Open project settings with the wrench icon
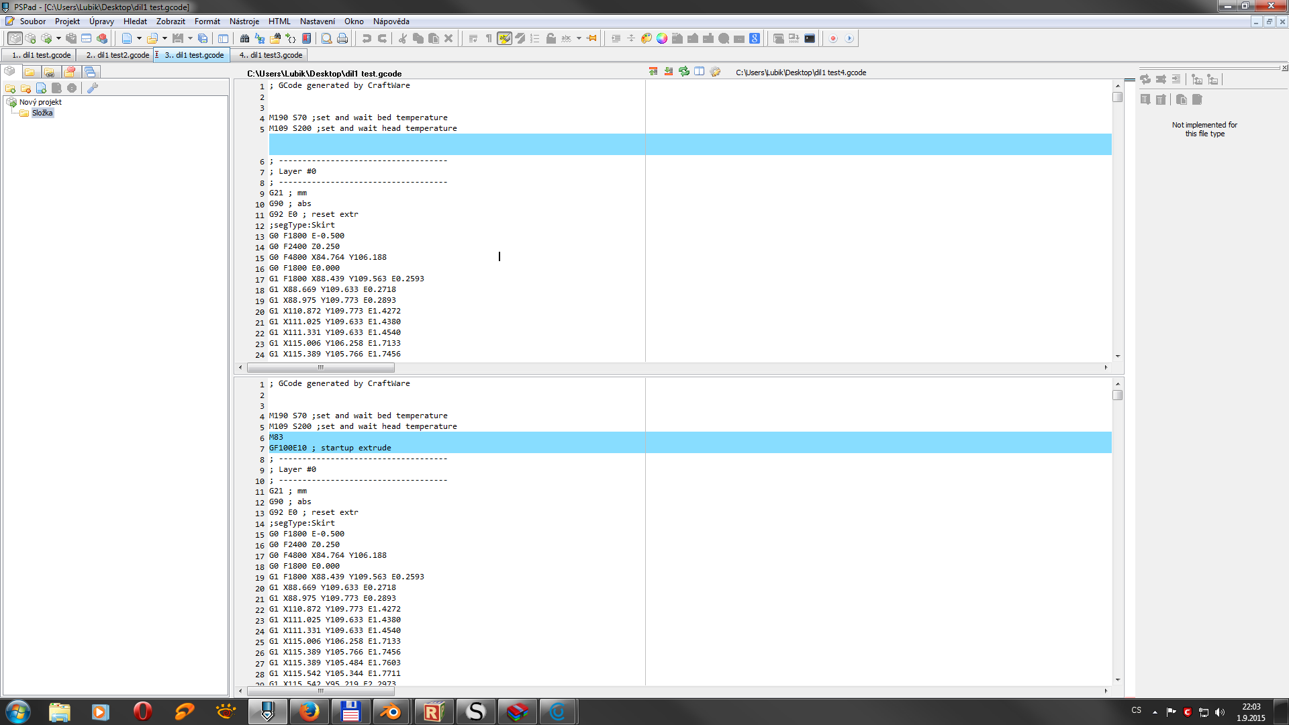1289x725 pixels. [93, 88]
